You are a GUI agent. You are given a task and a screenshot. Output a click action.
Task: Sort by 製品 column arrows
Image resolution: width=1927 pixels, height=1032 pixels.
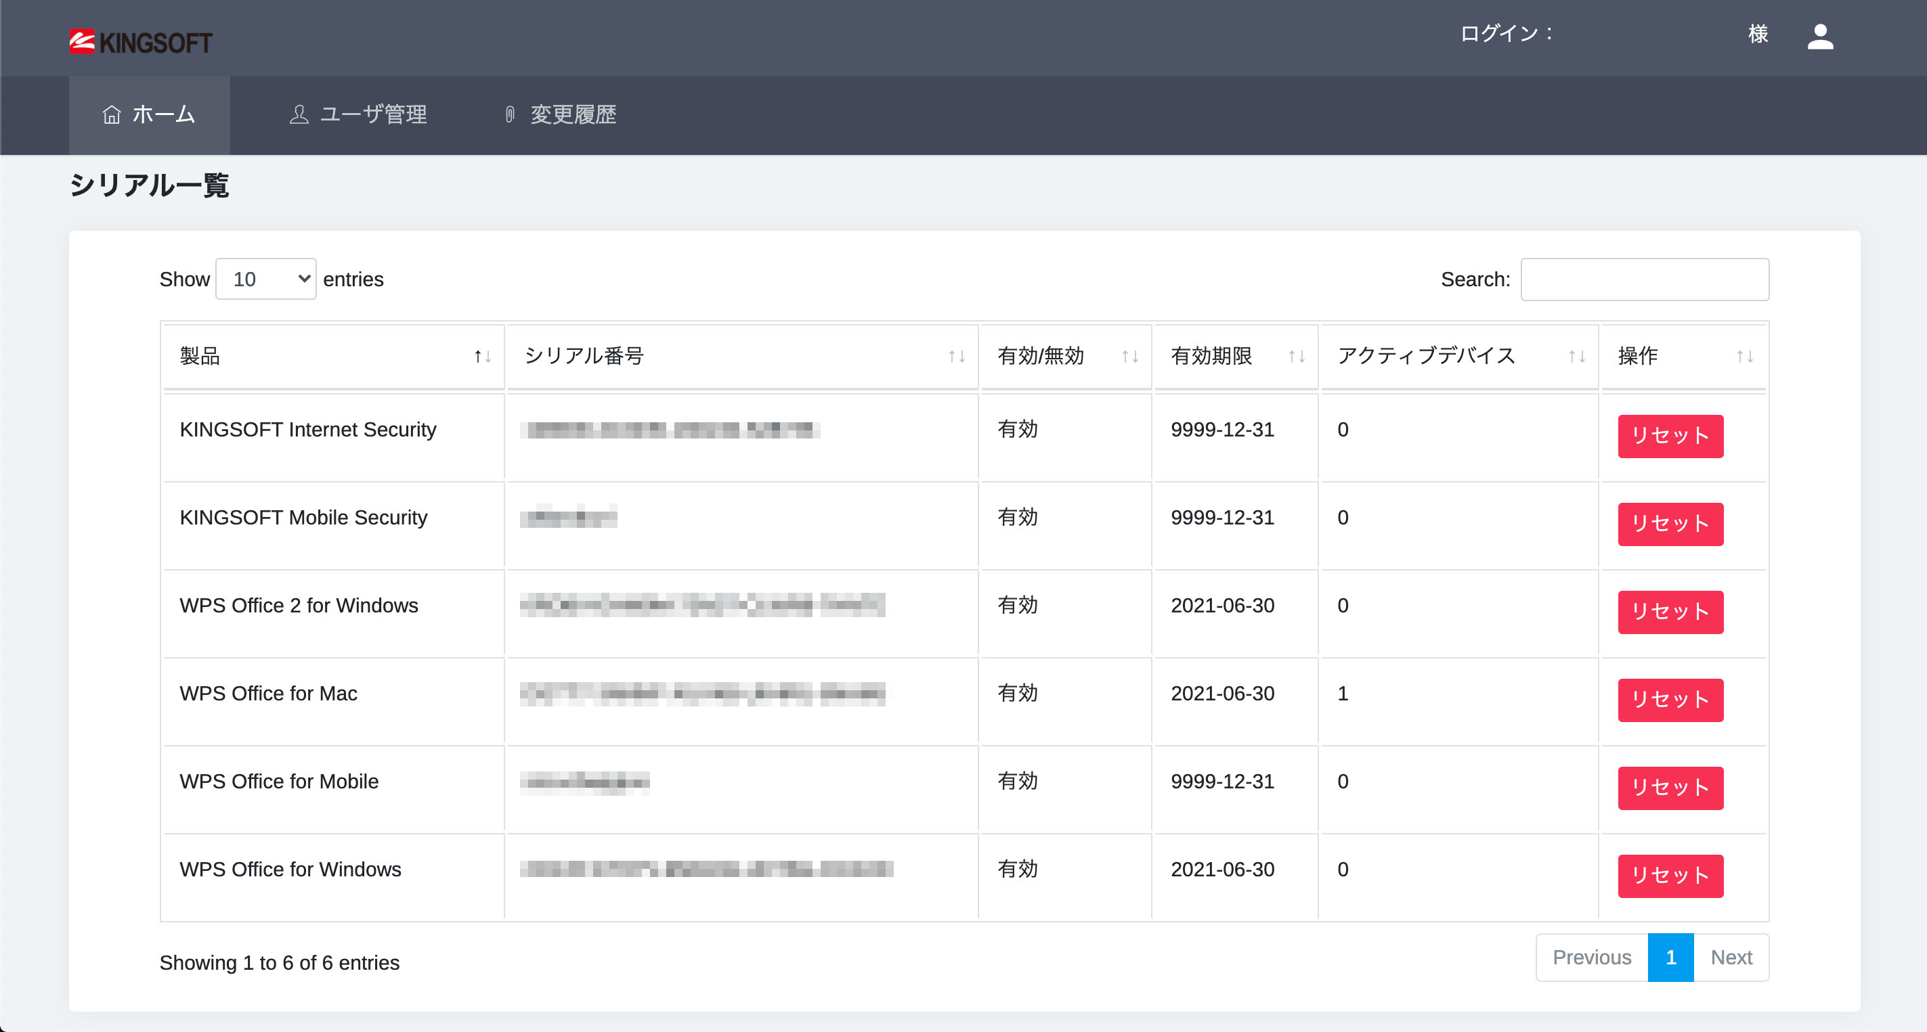pos(483,357)
